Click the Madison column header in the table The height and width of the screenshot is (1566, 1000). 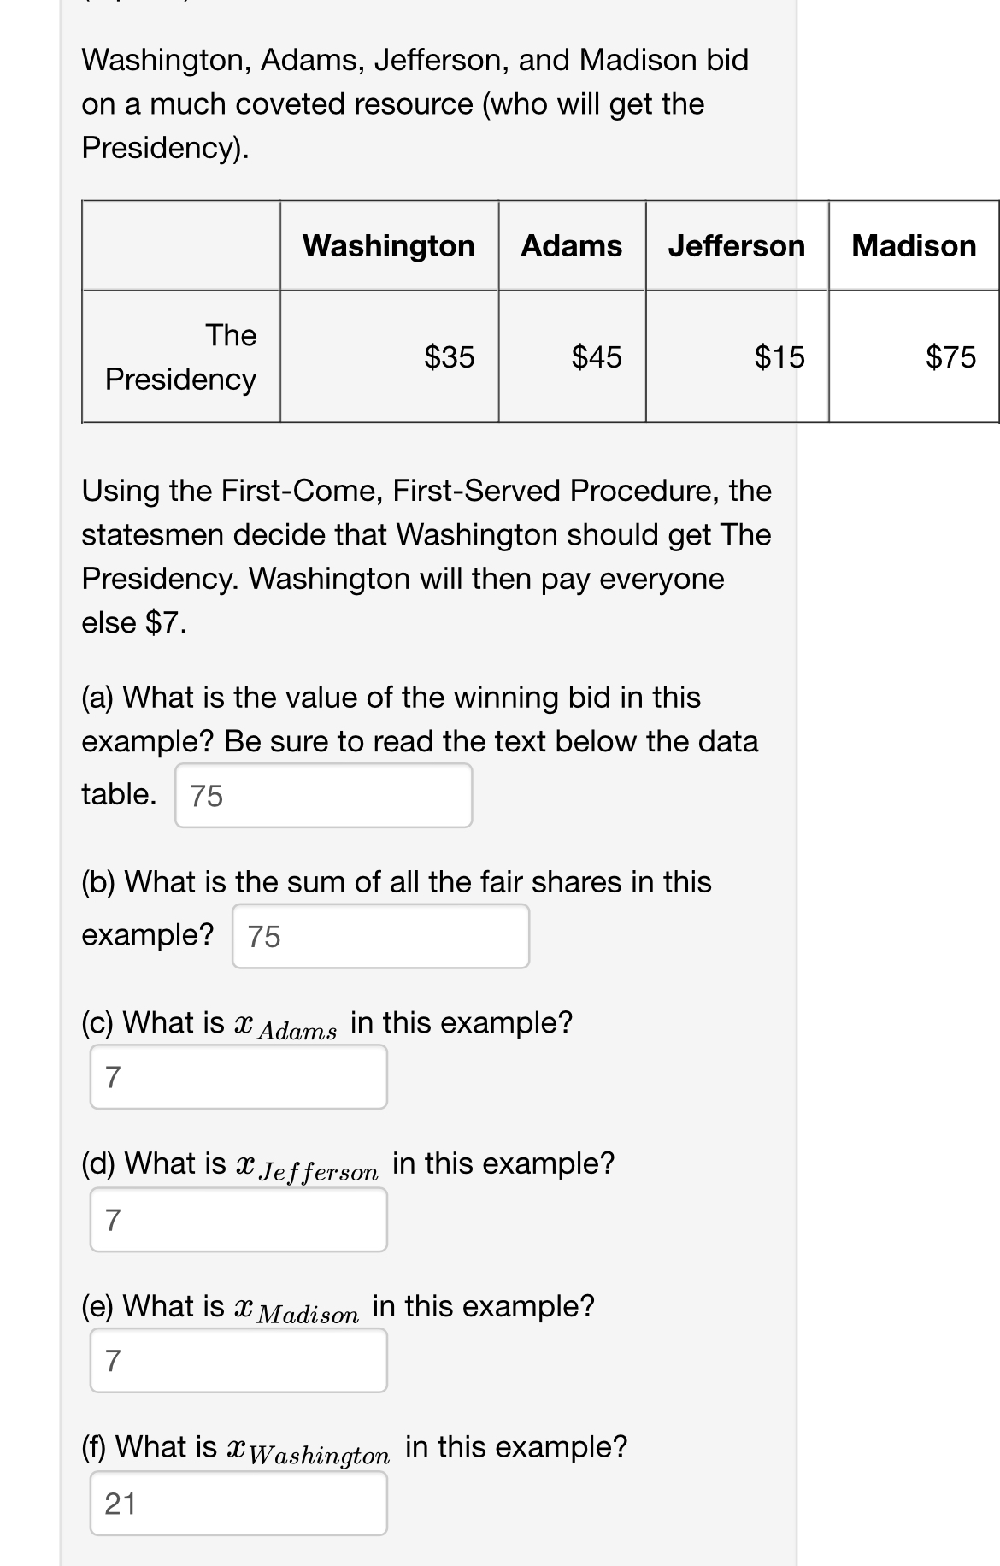[912, 247]
